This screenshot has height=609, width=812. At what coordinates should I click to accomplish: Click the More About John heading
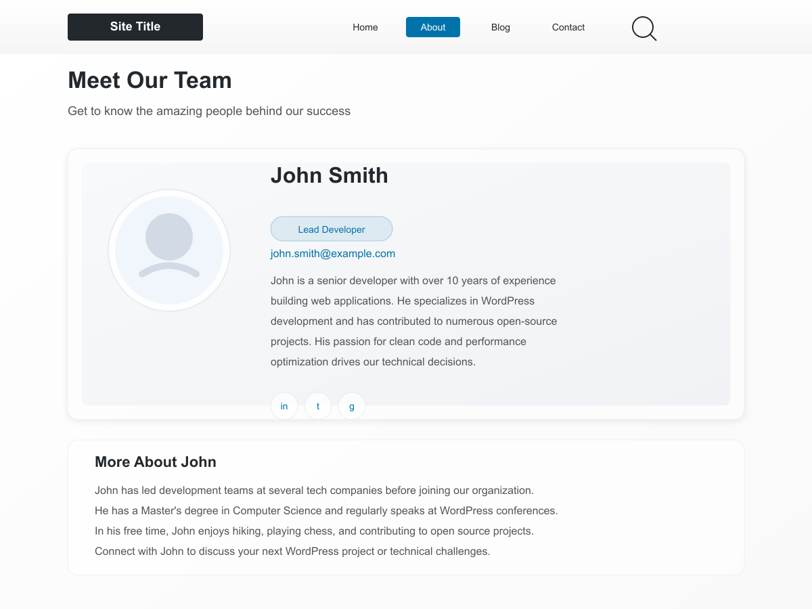(156, 462)
